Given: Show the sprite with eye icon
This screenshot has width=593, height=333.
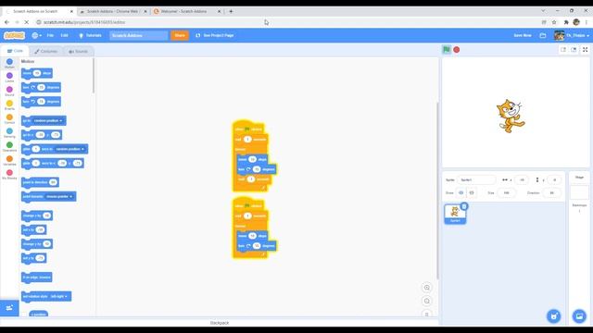Looking at the screenshot, I should (461, 193).
